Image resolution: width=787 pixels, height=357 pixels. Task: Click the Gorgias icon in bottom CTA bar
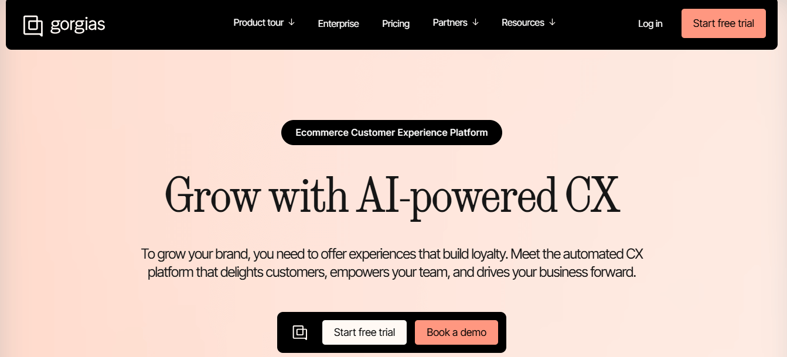(300, 332)
